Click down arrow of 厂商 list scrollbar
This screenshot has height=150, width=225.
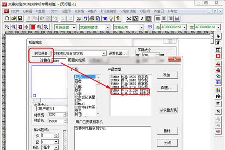(98, 114)
